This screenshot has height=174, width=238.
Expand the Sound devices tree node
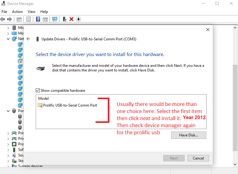(8, 155)
